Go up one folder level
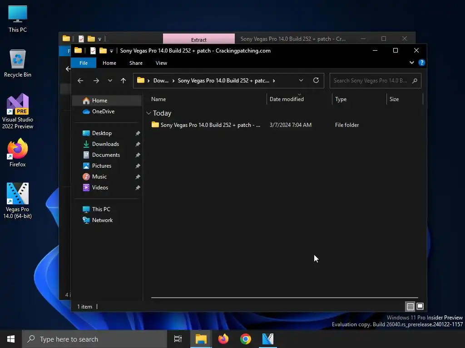Viewport: 465px width, 348px height. click(x=124, y=81)
